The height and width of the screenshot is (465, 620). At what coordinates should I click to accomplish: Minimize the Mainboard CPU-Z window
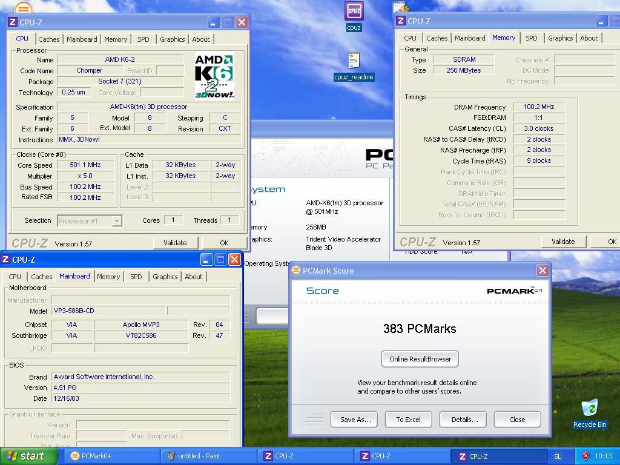pos(206,259)
